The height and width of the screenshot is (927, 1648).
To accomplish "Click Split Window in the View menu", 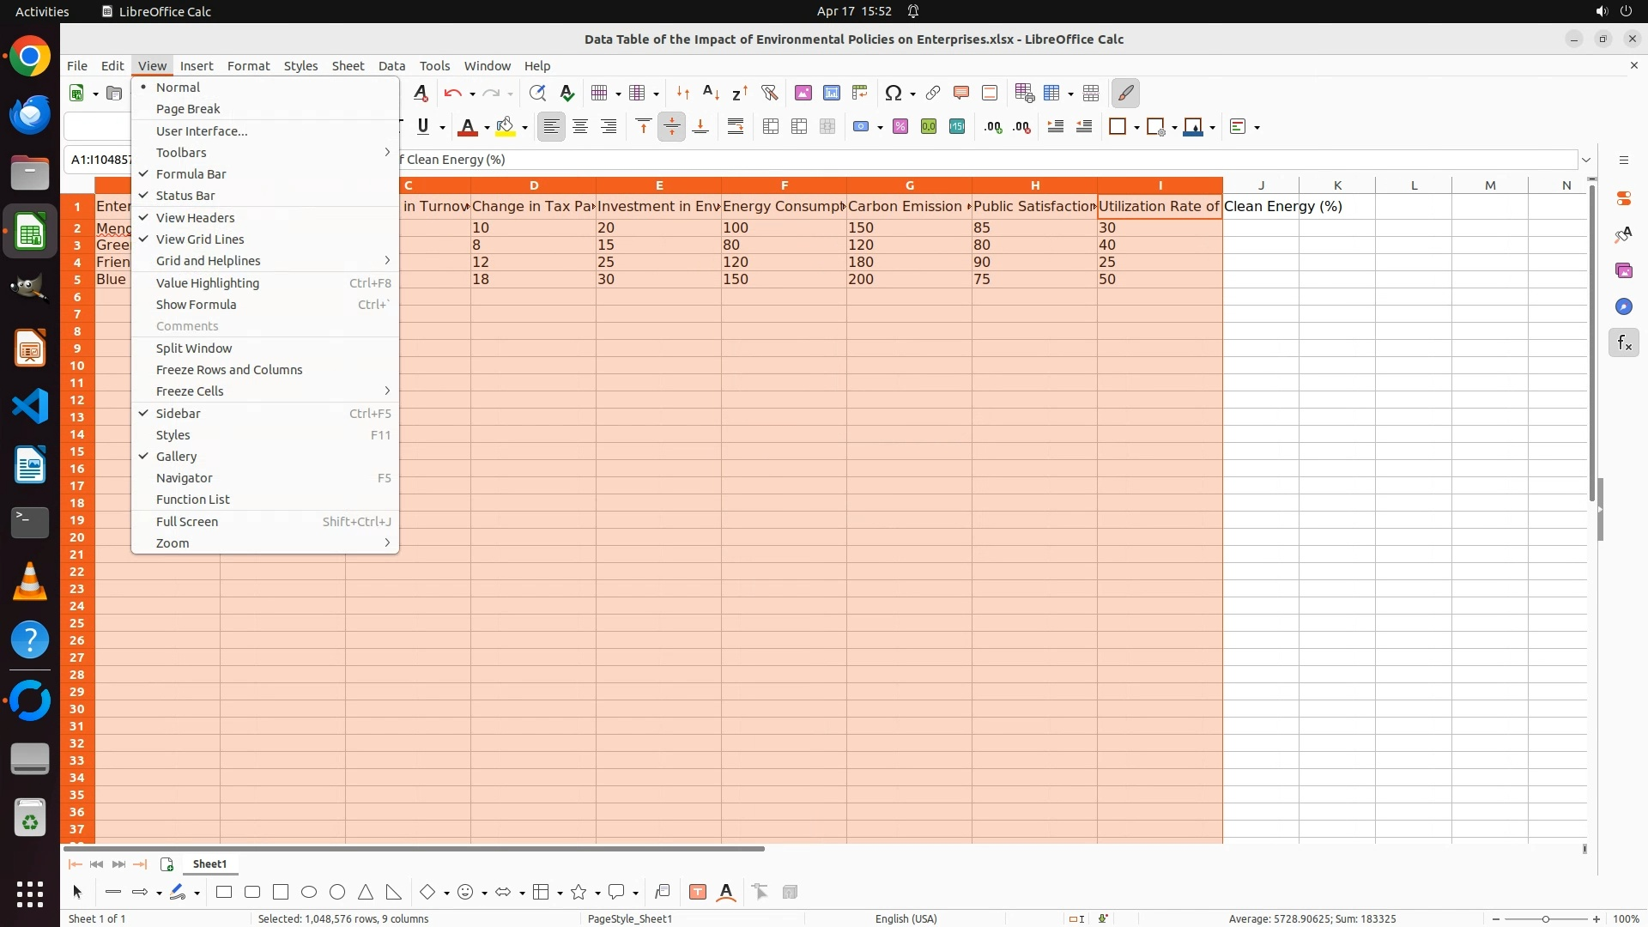I will point(194,348).
